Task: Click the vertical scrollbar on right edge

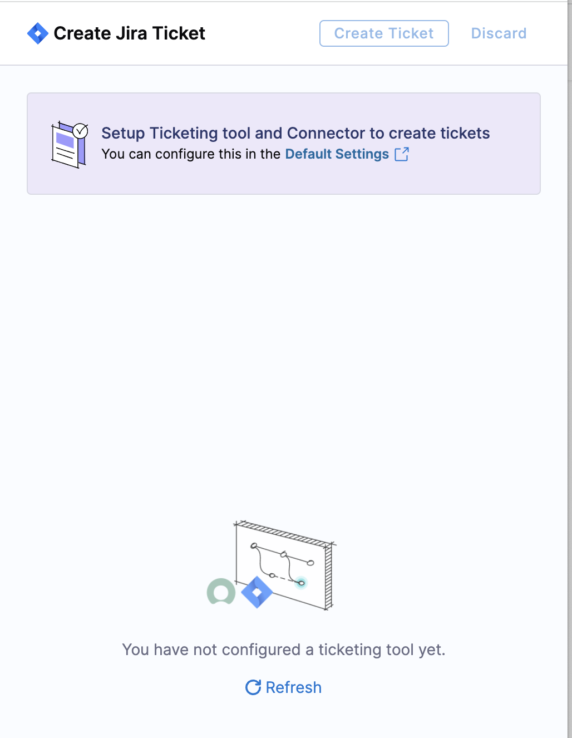Action: [x=570, y=369]
